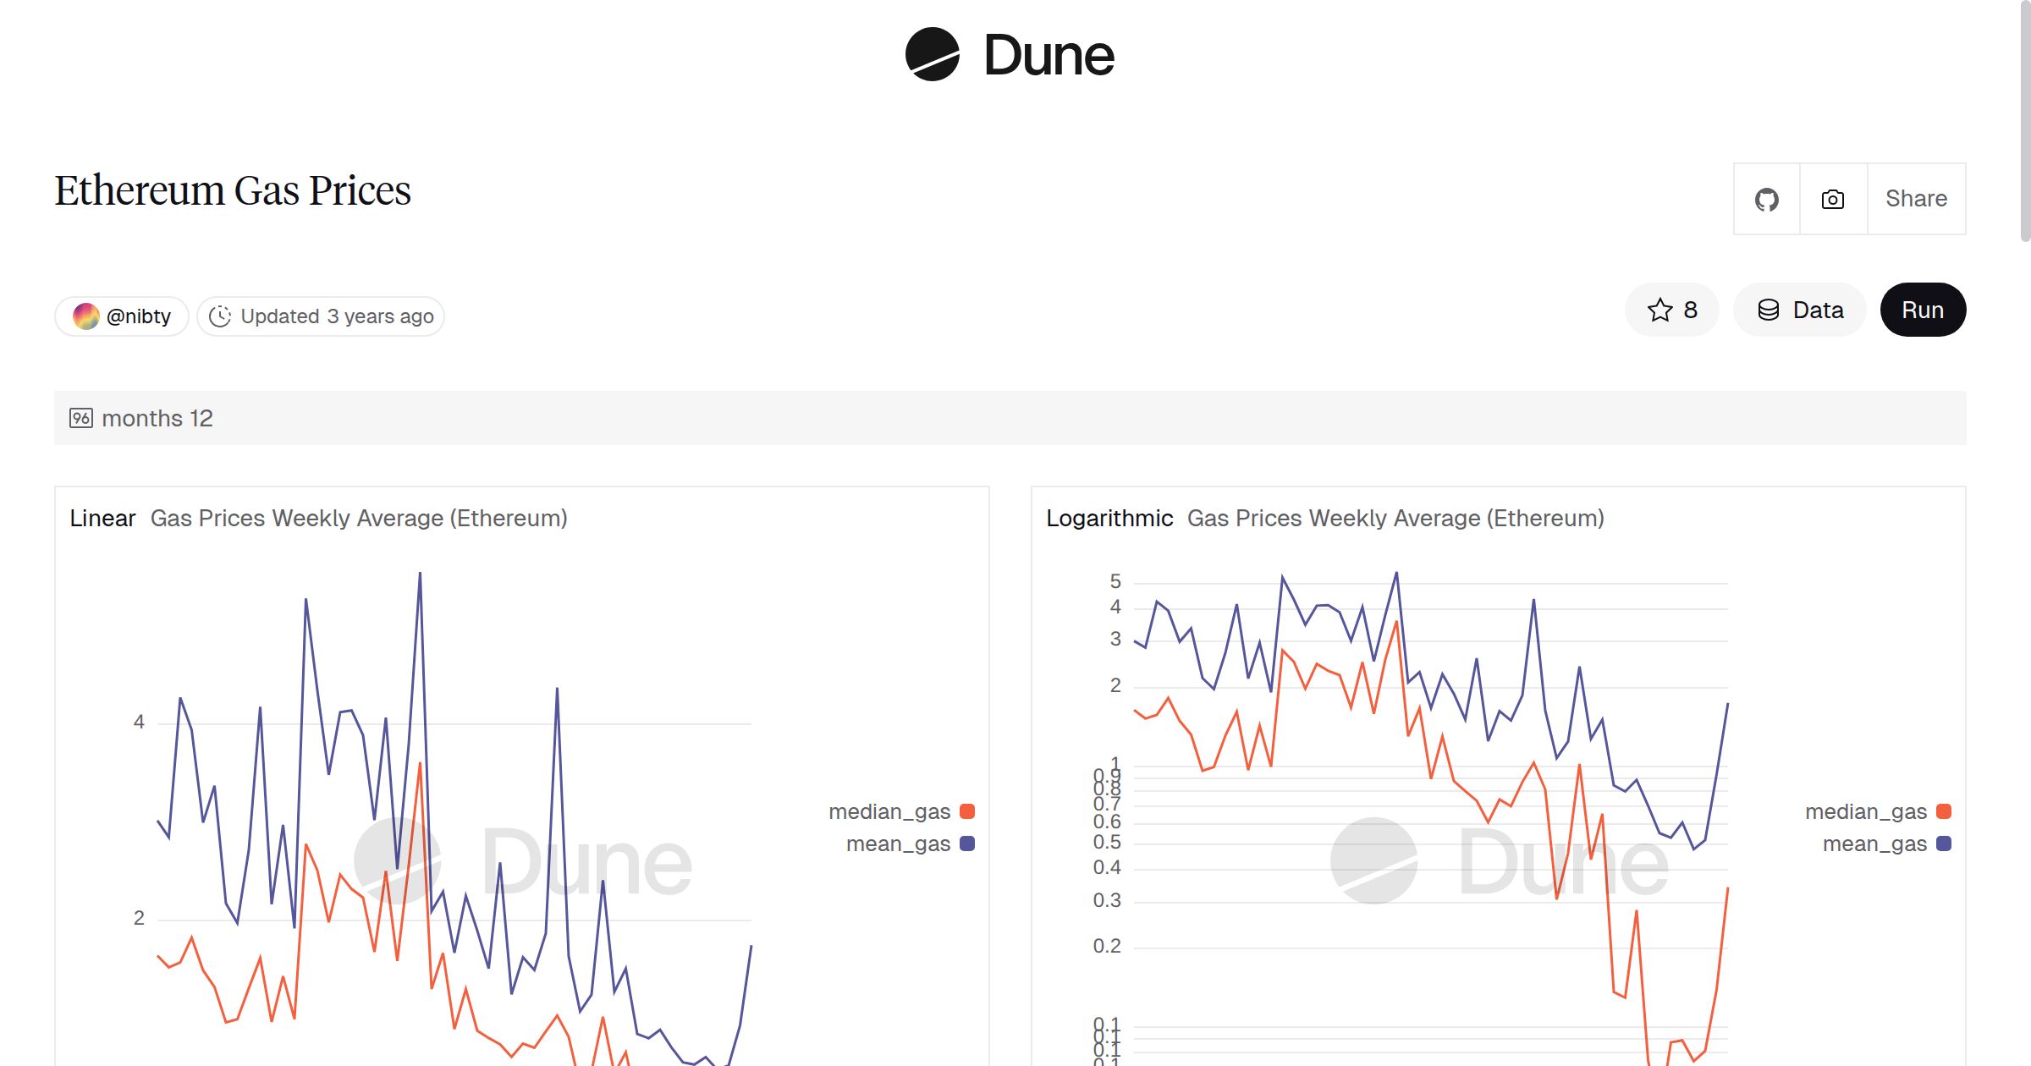
Task: Open the Data panel via the database icon
Action: coord(1770,310)
